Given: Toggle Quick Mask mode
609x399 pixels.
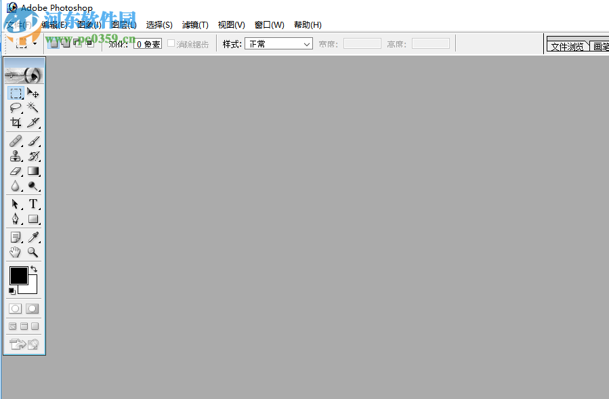Looking at the screenshot, I should pos(33,308).
